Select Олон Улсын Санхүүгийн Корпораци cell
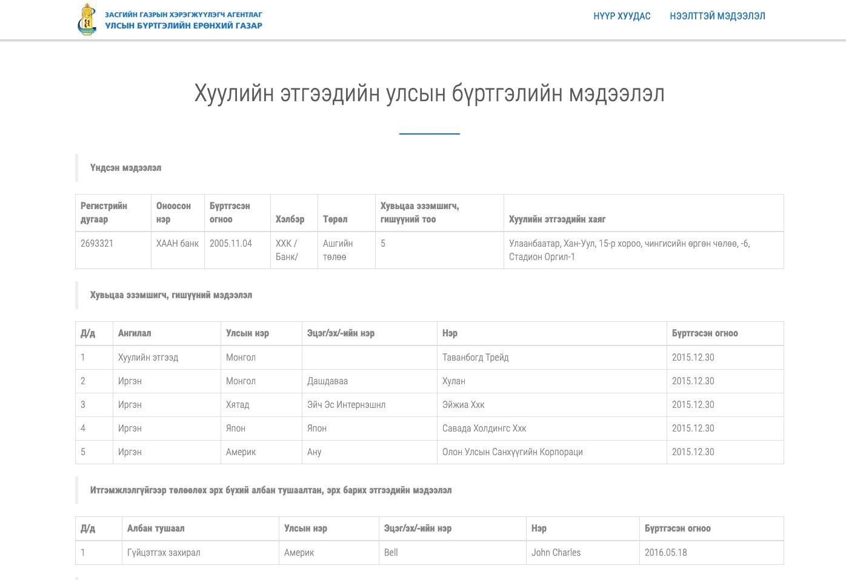Screen dimensions: 846x580 pyautogui.click(x=512, y=452)
